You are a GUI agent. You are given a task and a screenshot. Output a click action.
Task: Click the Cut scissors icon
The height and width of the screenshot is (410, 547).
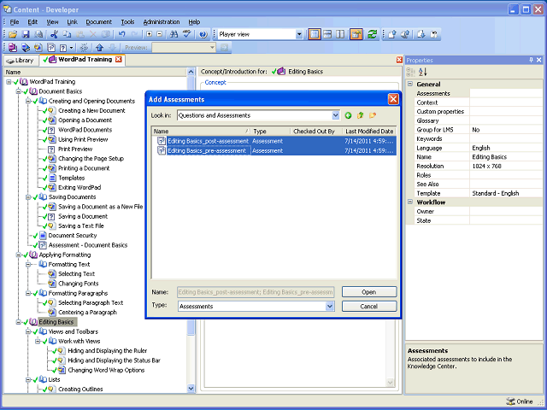[x=54, y=34]
